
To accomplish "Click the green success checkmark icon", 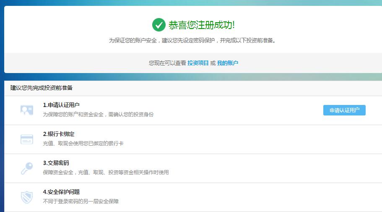I will [159, 25].
